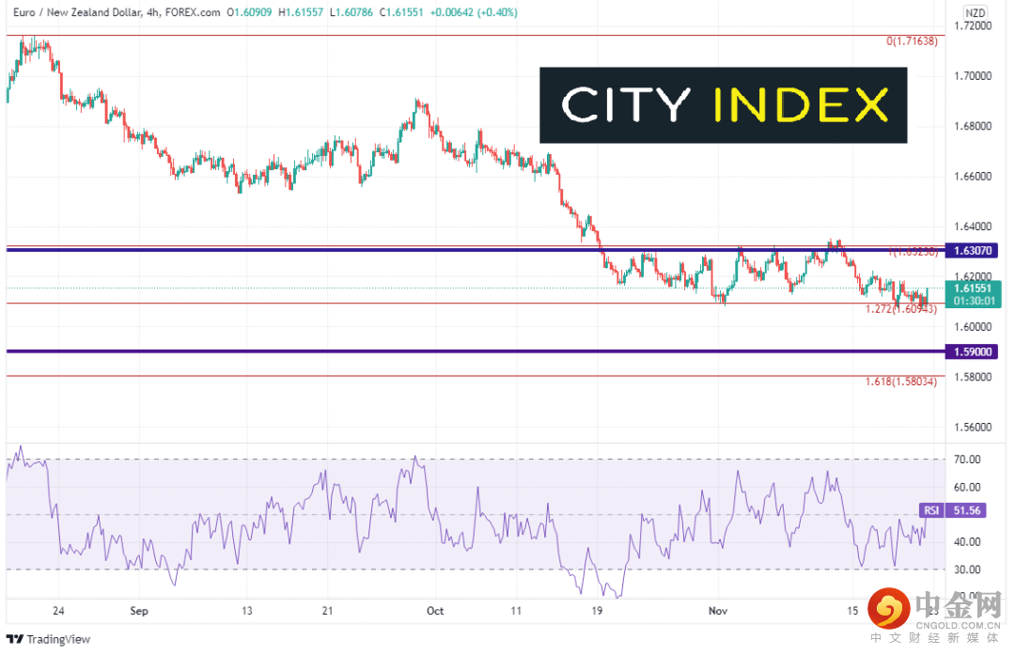Click the NZD currency label button

coord(975,13)
